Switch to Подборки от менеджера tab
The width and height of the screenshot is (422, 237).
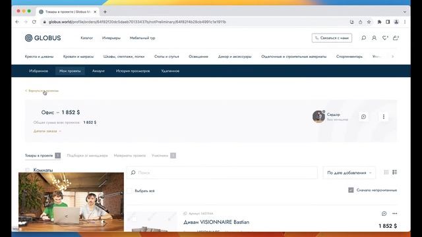[x=87, y=155]
